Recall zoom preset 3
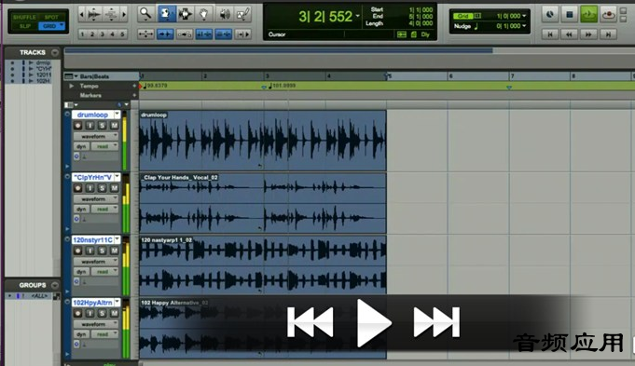The height and width of the screenshot is (366, 635). tap(103, 34)
